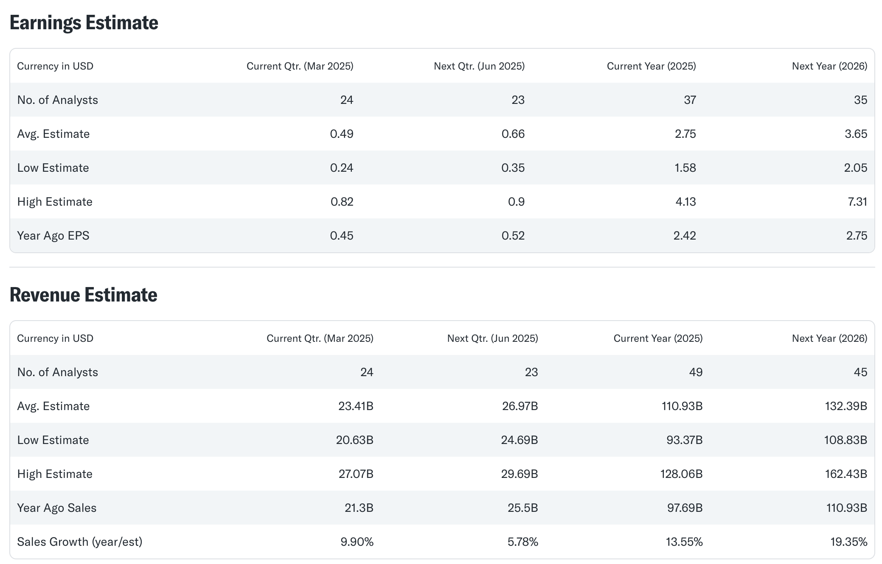
Task: Click the 0.49 average earnings estimate
Action: [341, 134]
